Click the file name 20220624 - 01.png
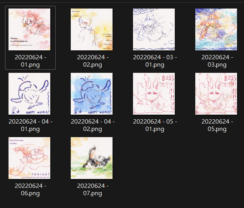Image resolution: width=244 pixels, height=208 pixels. pos(31,61)
